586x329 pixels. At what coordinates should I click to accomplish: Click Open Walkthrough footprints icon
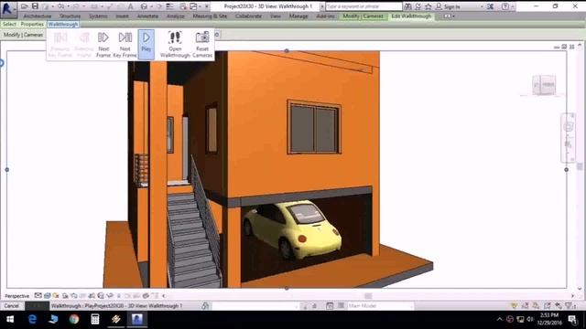pyautogui.click(x=175, y=37)
